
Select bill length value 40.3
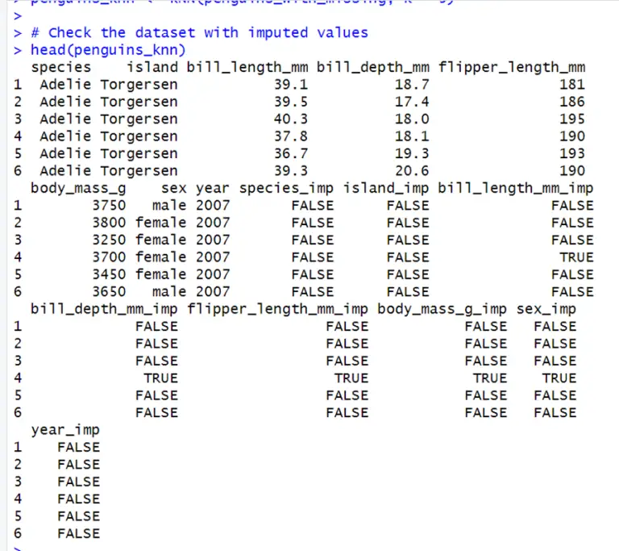(x=291, y=119)
